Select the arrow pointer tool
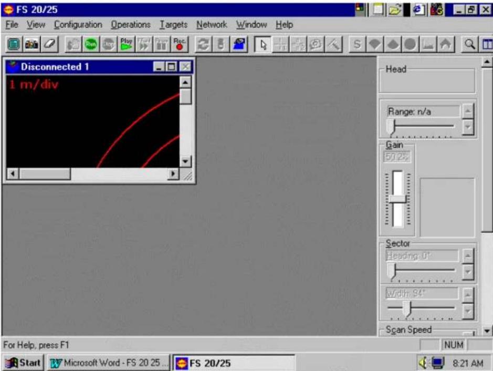 263,44
